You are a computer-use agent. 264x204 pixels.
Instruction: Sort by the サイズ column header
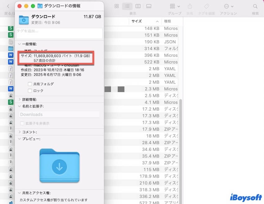(x=137, y=21)
